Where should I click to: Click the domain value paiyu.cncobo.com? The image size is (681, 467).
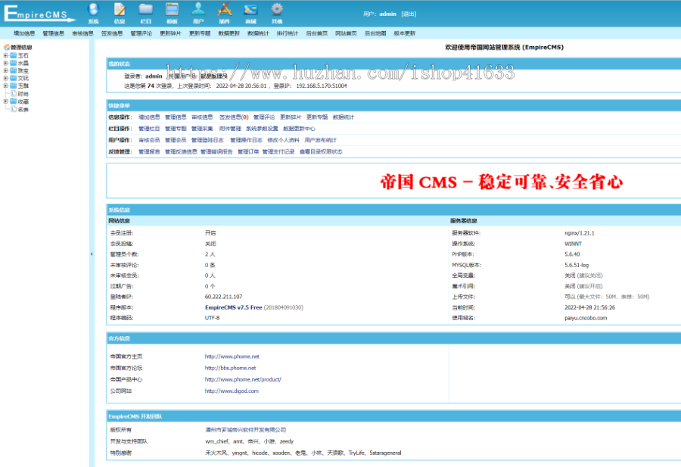click(x=586, y=318)
